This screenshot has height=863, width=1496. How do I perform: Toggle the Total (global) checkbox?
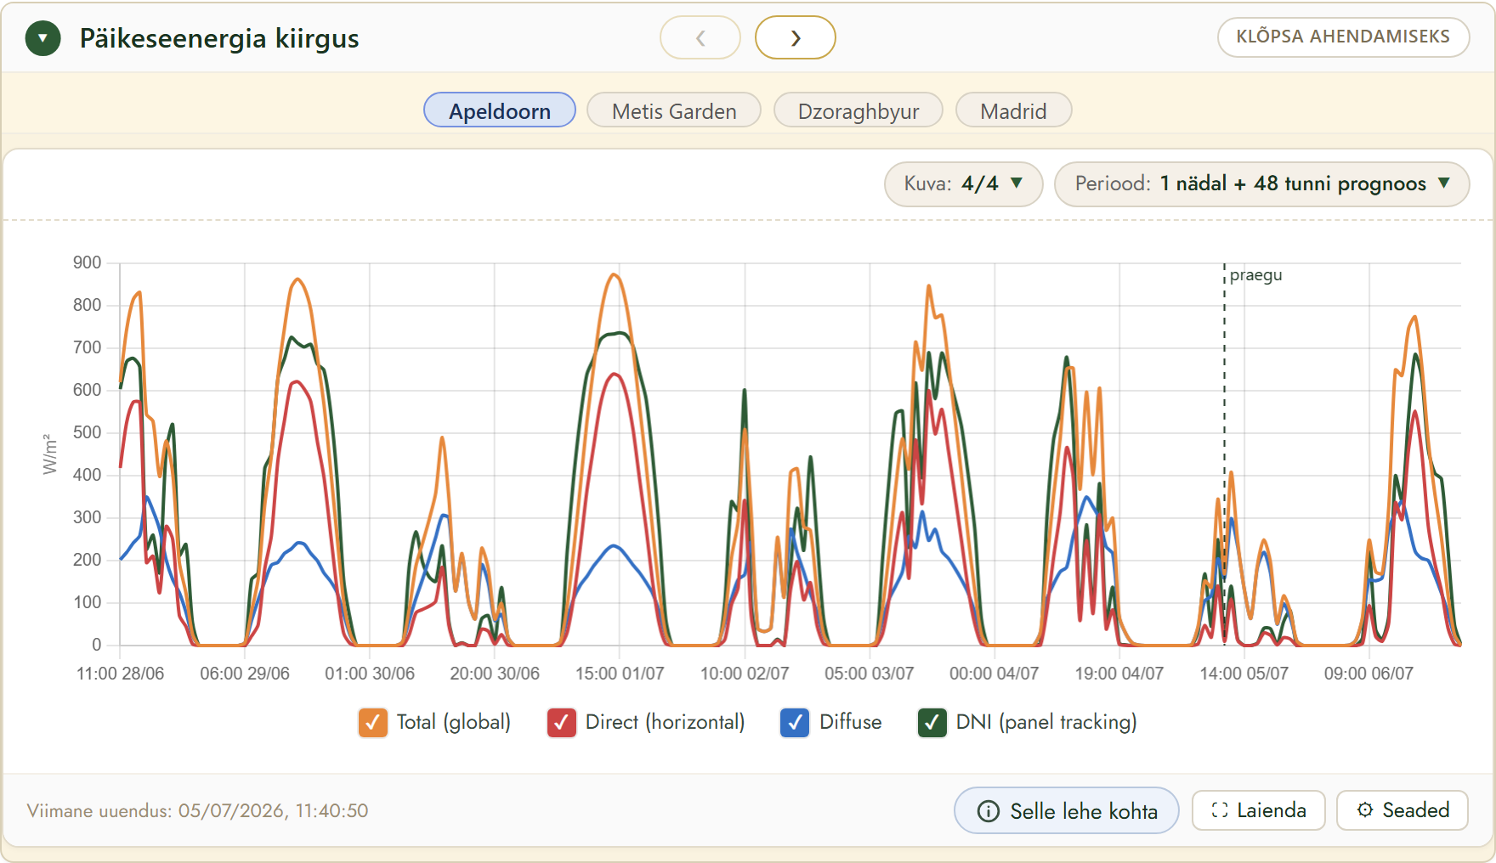373,723
